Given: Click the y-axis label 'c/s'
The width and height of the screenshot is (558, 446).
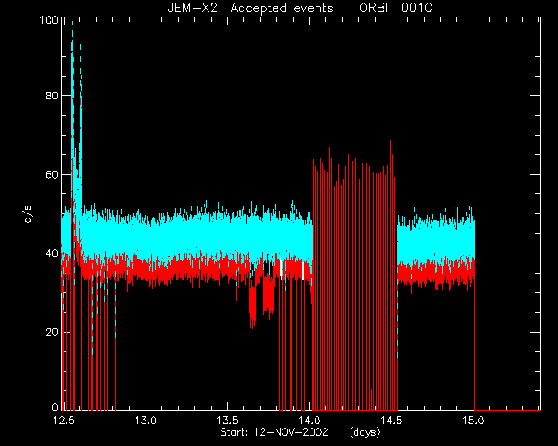Looking at the screenshot, I should (28, 214).
